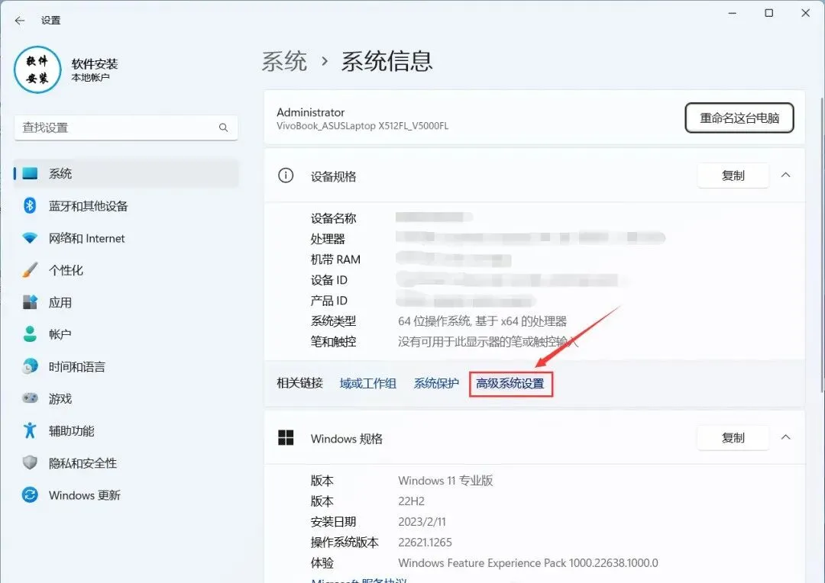
Task: Open Bluetooth icon in sidebar
Action: pyautogui.click(x=30, y=205)
